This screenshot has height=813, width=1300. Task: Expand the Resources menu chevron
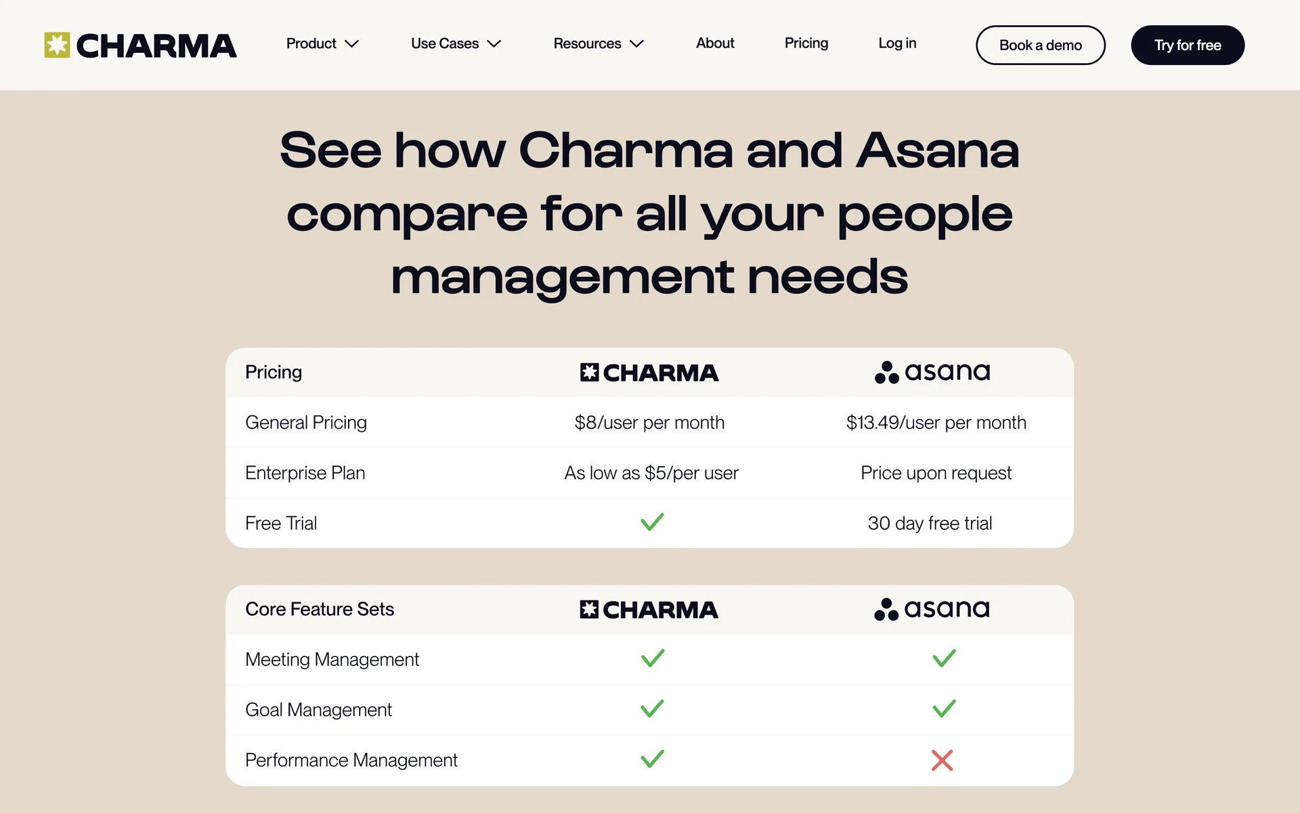636,44
